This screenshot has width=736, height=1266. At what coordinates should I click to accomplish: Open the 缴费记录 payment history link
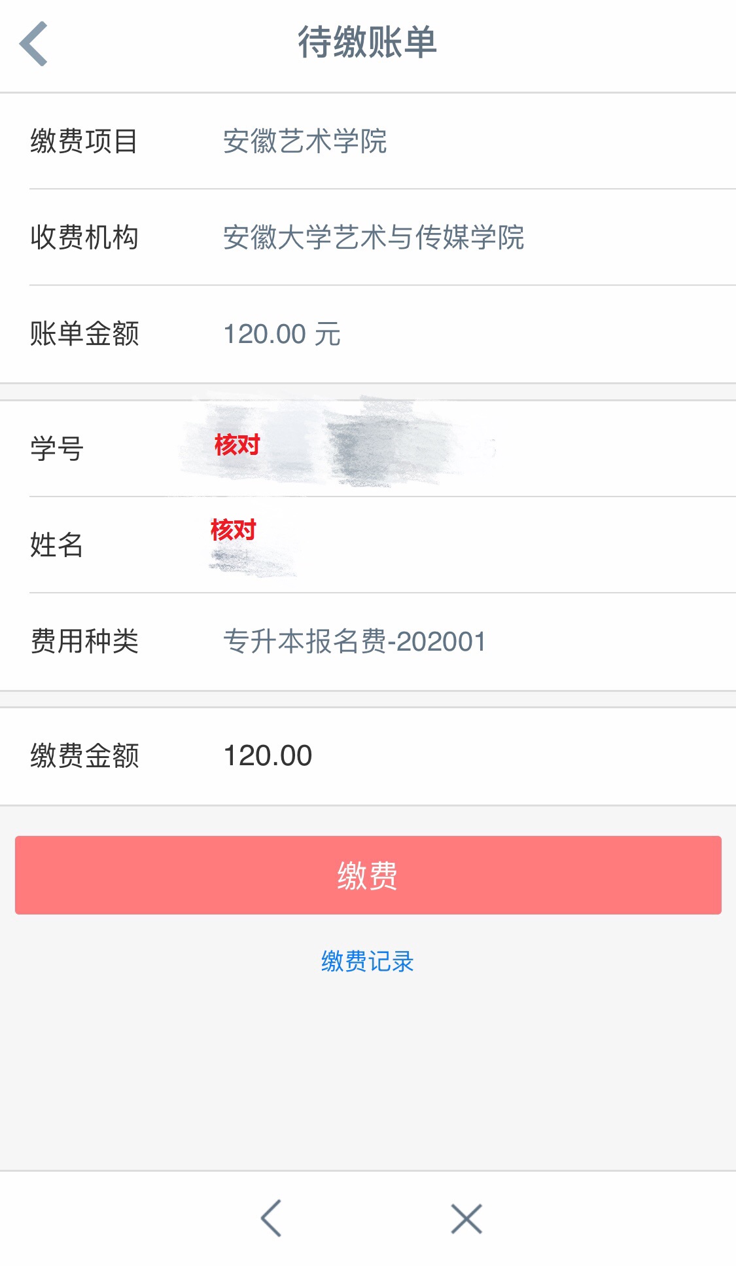pos(368,961)
